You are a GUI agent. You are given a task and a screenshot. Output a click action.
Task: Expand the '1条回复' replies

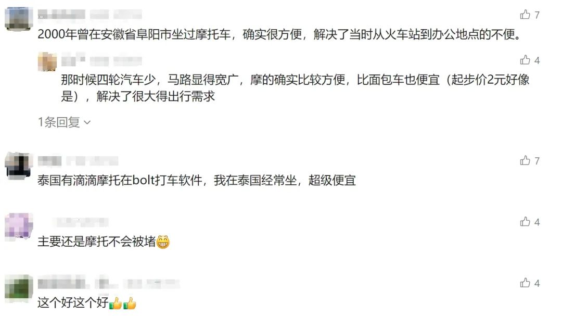point(64,122)
